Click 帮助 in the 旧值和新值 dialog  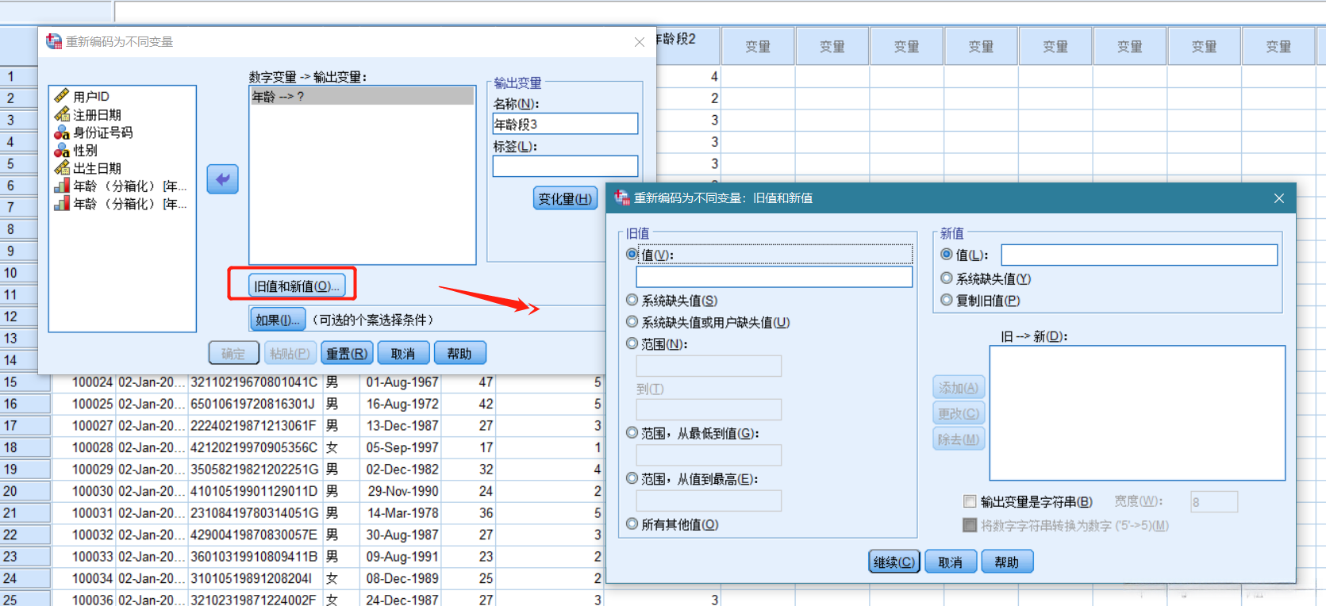[1007, 562]
